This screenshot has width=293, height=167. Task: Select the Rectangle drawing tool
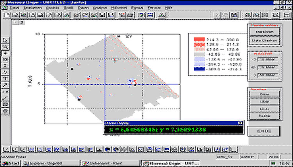5,104
